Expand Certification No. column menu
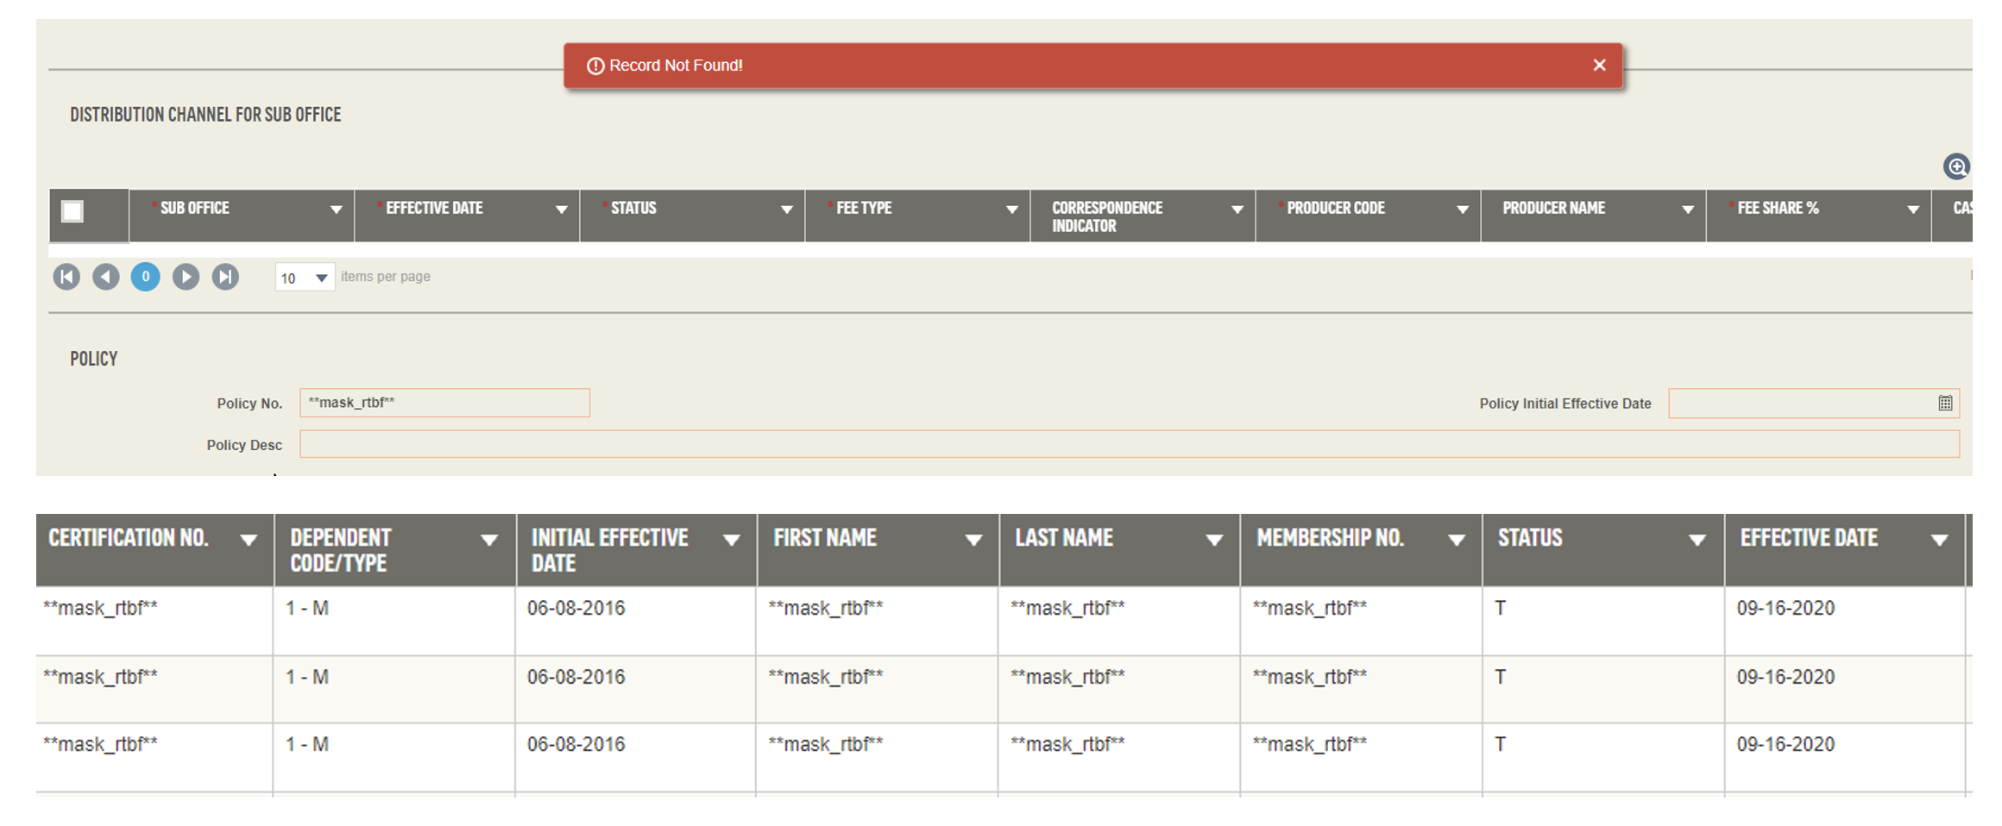 [x=249, y=541]
